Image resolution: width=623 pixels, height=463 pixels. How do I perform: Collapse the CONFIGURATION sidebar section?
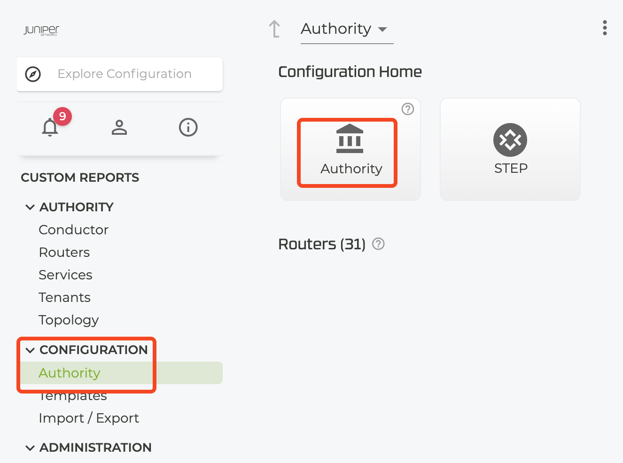[x=30, y=350]
